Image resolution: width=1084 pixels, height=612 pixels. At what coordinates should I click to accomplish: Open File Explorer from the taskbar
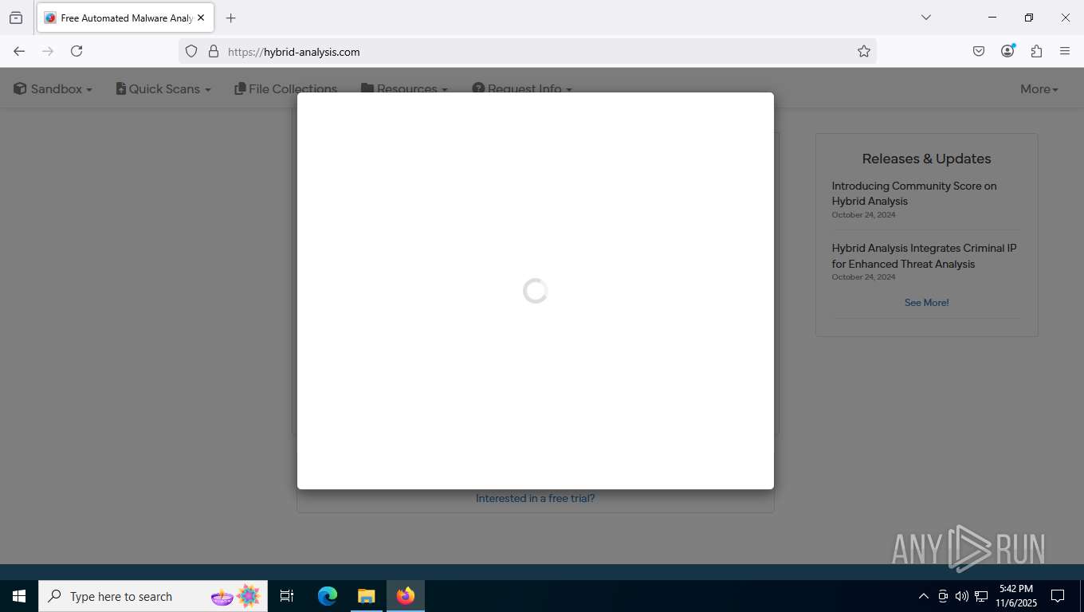click(367, 596)
